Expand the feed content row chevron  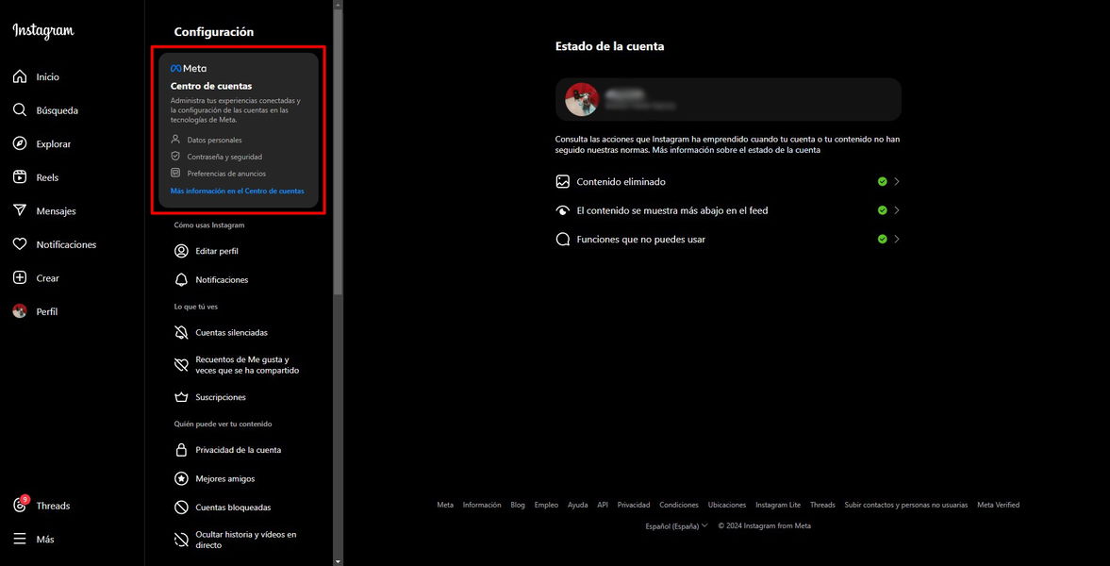(x=896, y=210)
